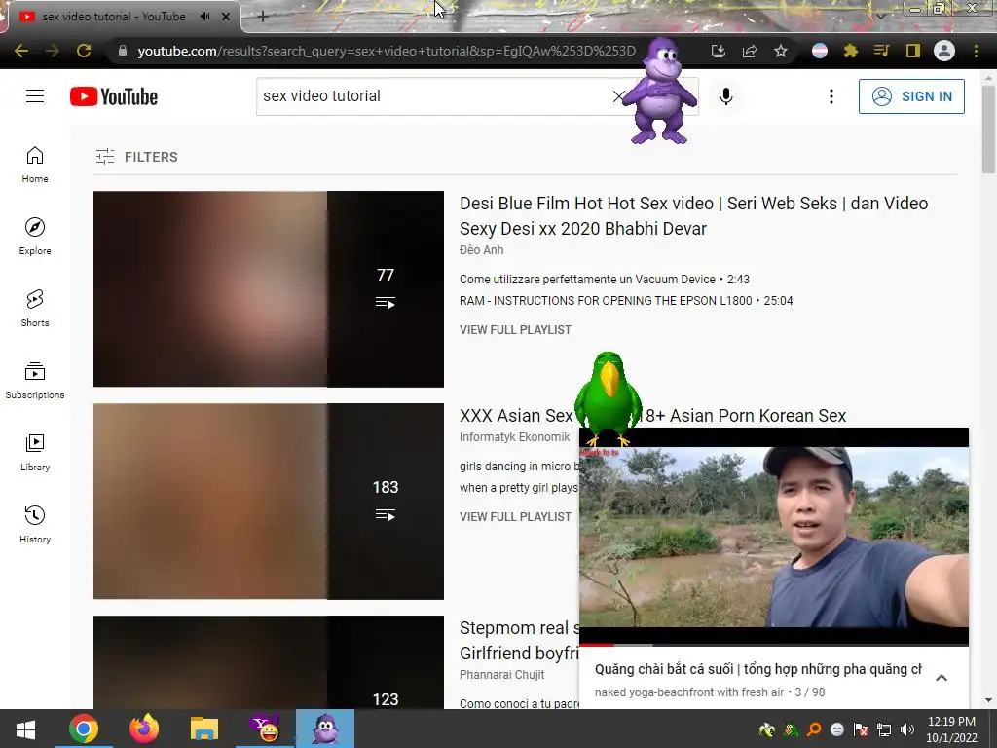
Task: Click the miniplayer title 'Quăng chài bắt cá suối'
Action: pos(757,669)
